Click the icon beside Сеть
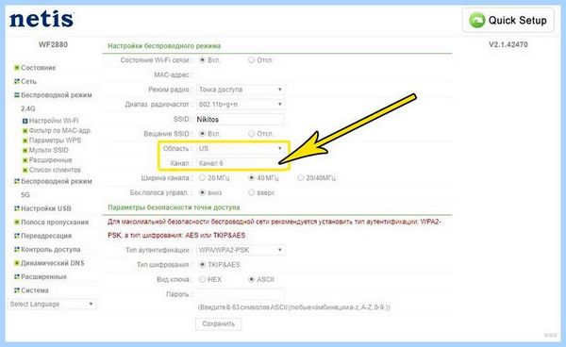 point(17,81)
